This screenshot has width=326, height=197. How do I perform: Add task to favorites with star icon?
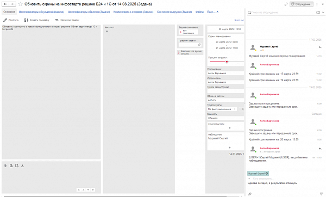(x=21, y=4)
